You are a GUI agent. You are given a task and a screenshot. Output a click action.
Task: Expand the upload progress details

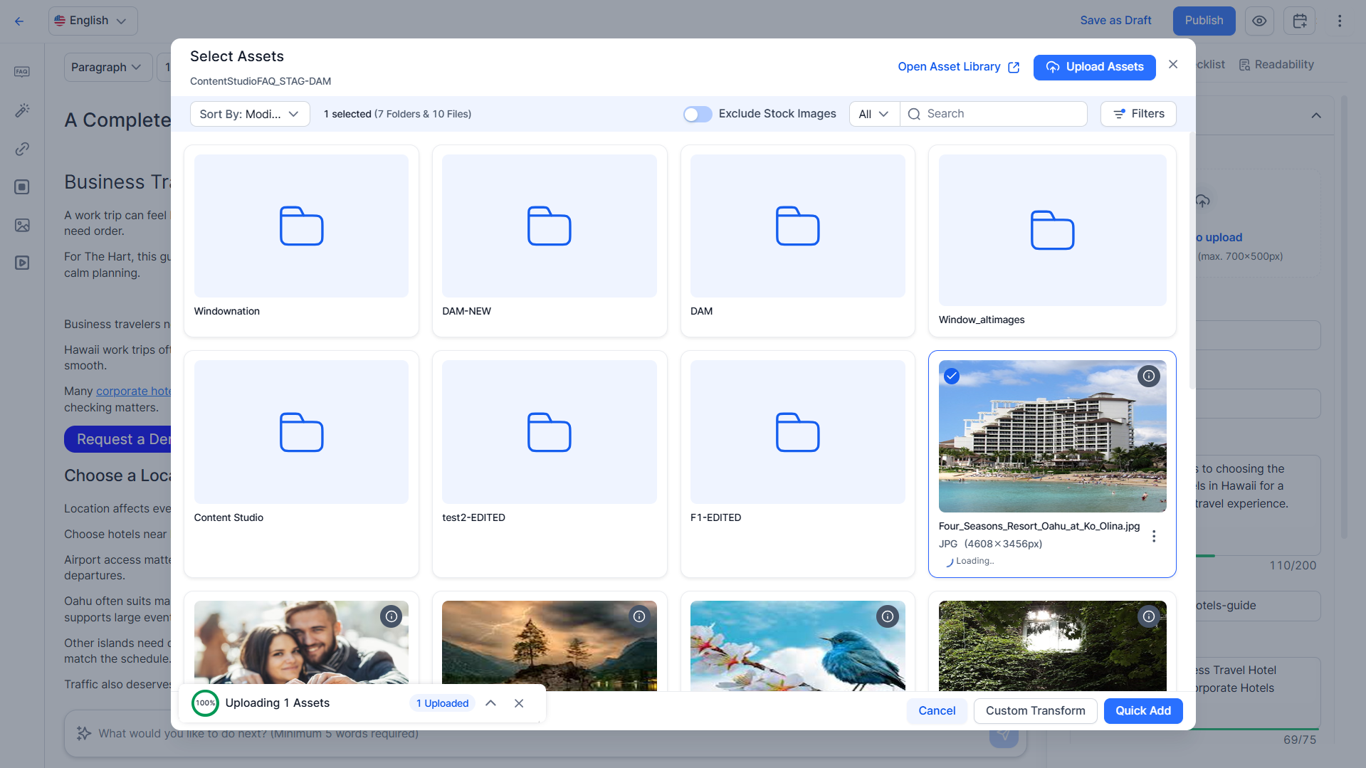point(490,703)
